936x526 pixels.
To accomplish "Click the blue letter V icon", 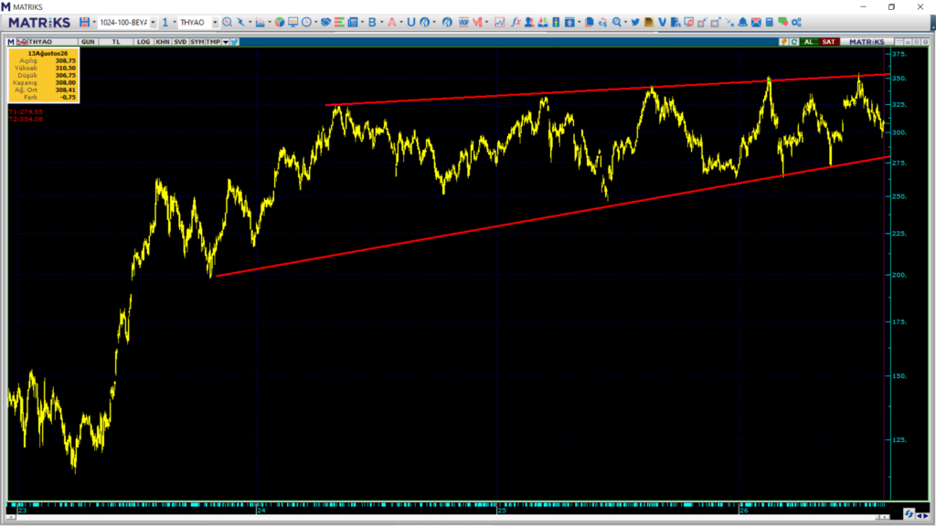I will 662,22.
